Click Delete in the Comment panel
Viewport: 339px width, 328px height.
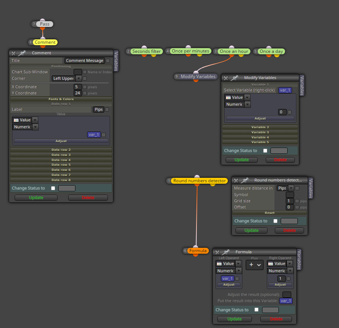tap(88, 198)
